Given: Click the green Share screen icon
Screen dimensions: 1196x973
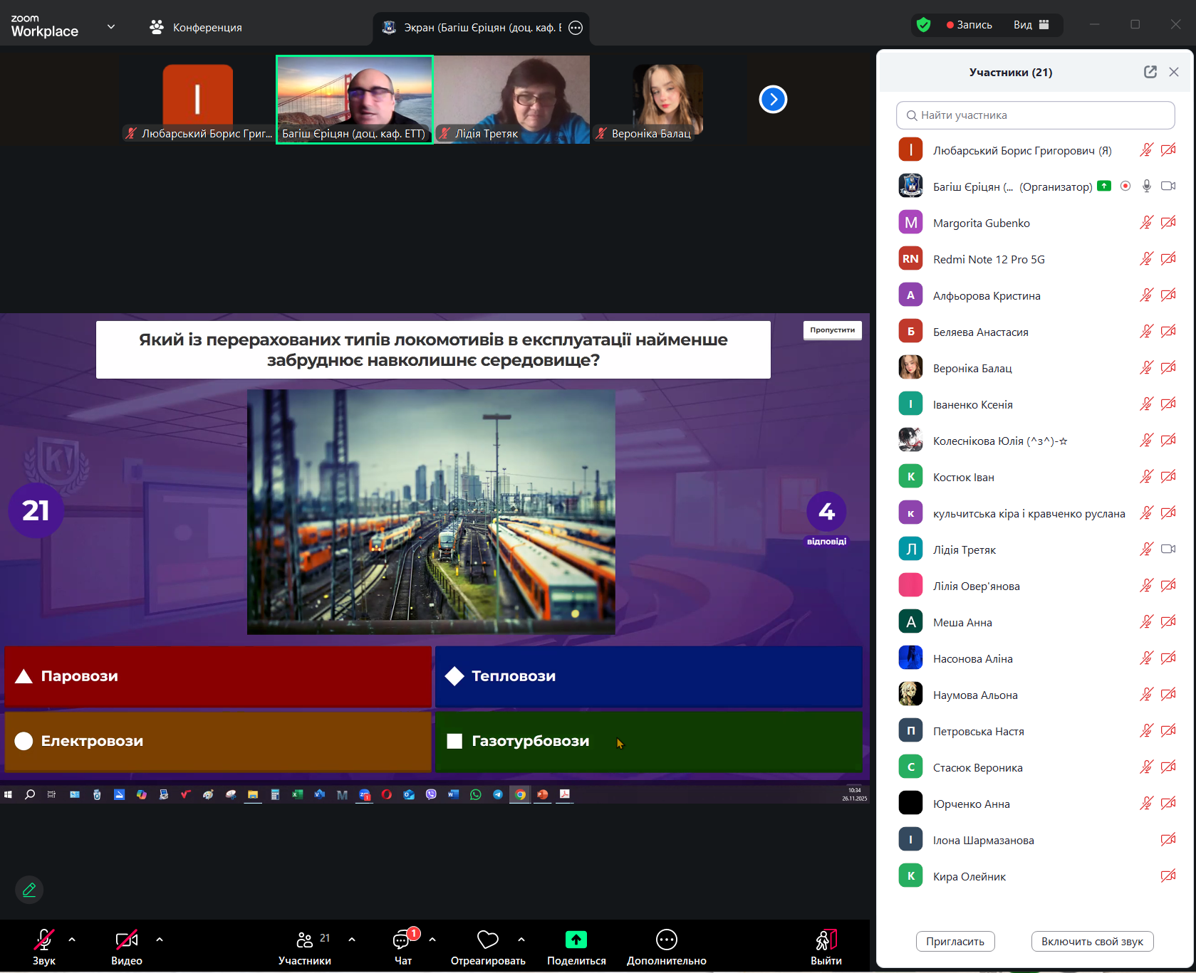Looking at the screenshot, I should 576,940.
